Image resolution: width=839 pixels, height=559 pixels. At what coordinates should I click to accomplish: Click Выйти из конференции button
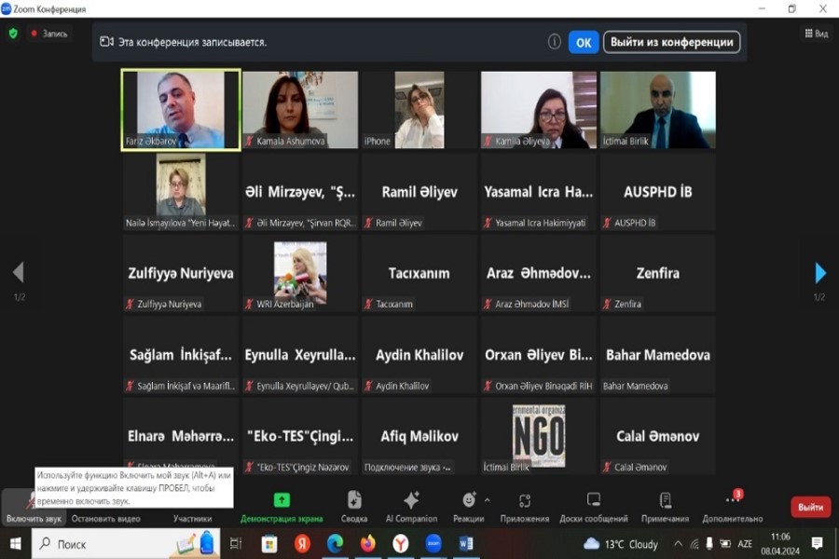(671, 42)
